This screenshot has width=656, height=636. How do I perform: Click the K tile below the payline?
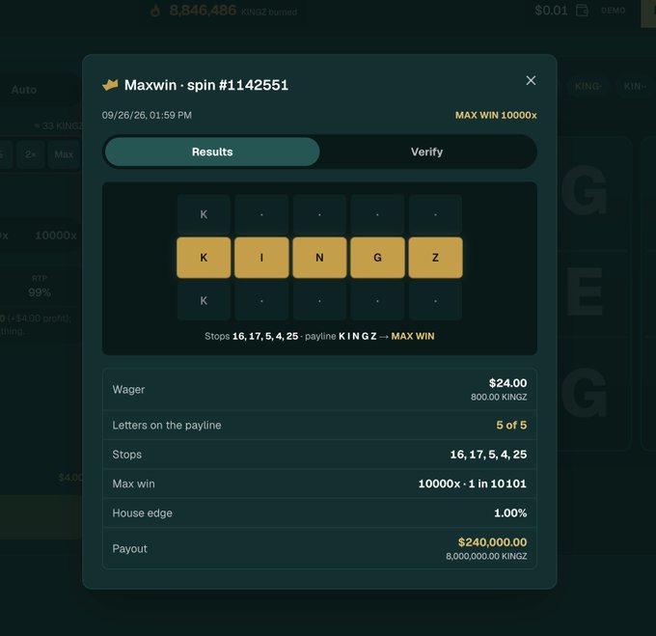pos(204,300)
